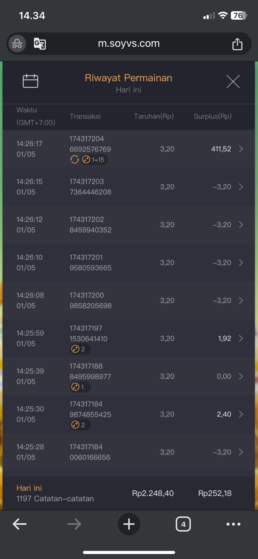Viewport: 258px width, 559px height.
Task: Expand the 14:26:15 transaction row chevron
Action: tap(241, 187)
